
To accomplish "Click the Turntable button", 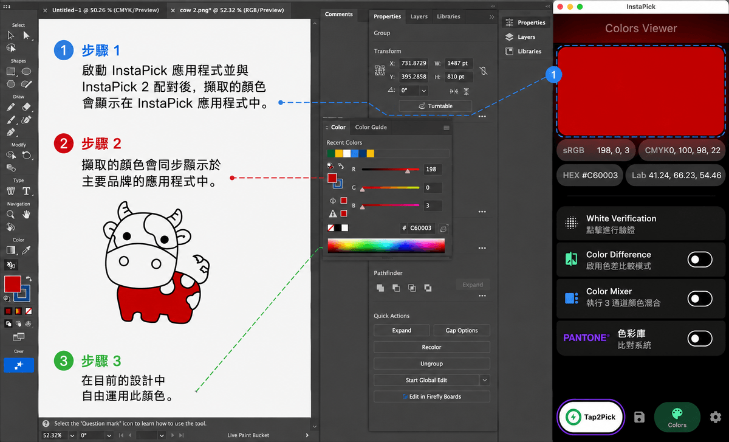I will (435, 106).
